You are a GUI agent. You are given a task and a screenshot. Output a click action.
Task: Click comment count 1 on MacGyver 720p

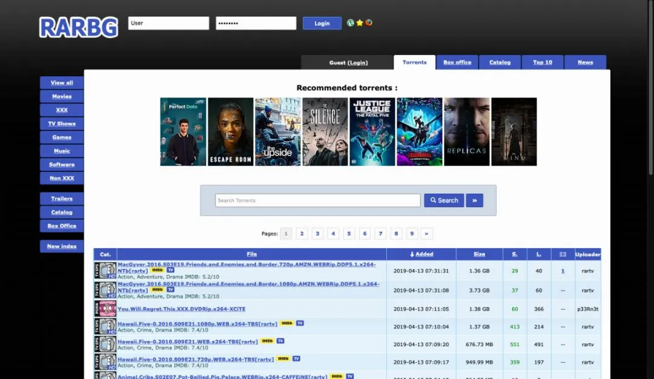(x=563, y=271)
